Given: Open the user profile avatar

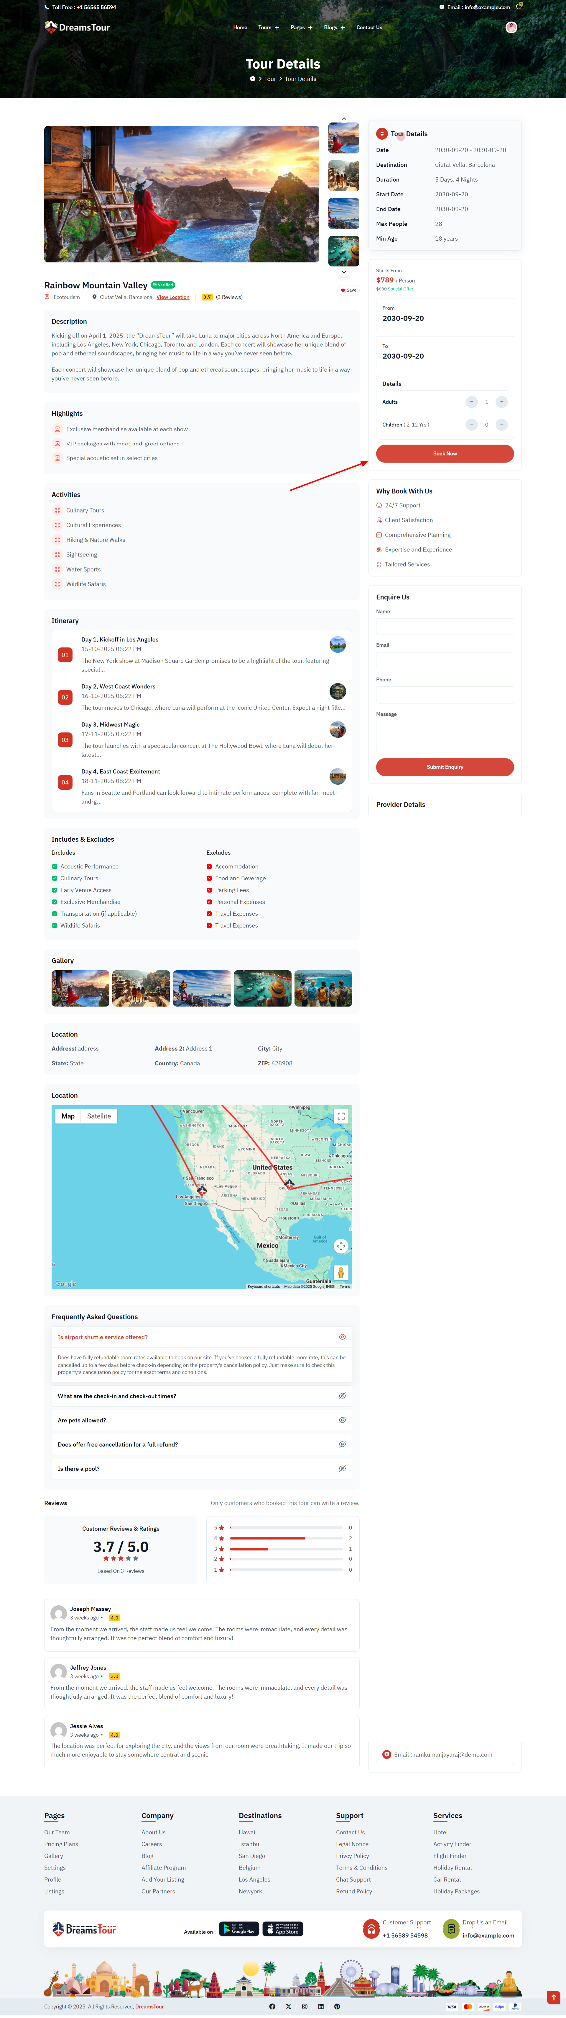Looking at the screenshot, I should point(511,27).
